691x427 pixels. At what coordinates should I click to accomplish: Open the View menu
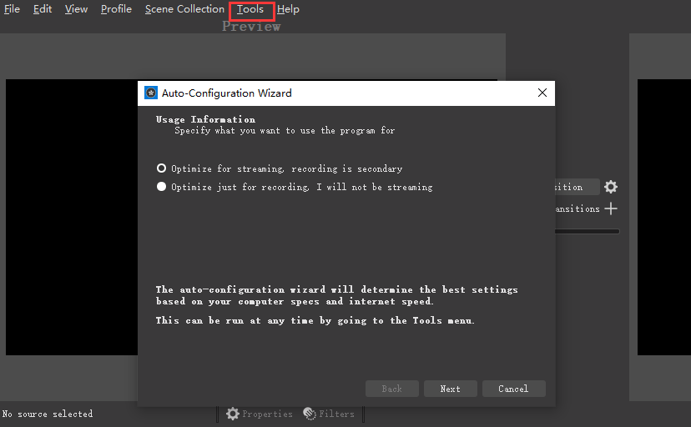76,9
